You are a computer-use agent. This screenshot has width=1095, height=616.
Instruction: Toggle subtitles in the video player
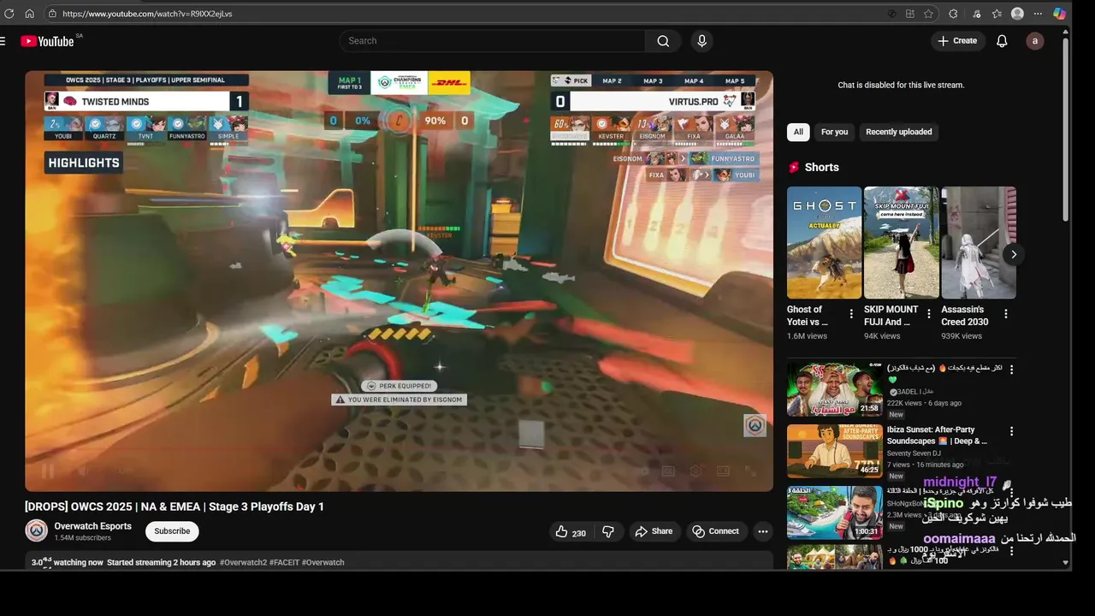click(x=668, y=471)
